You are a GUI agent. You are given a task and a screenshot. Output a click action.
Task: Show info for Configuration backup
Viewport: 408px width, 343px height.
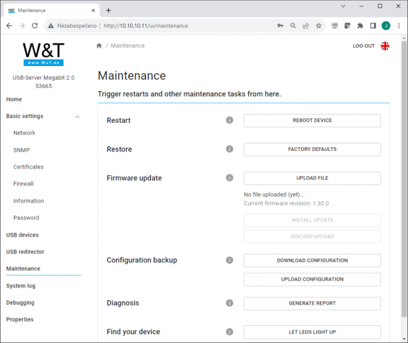[229, 260]
